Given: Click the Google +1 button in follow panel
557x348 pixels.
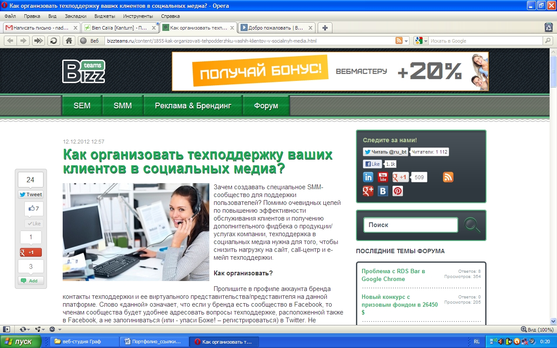Looking at the screenshot, I should click(x=400, y=177).
